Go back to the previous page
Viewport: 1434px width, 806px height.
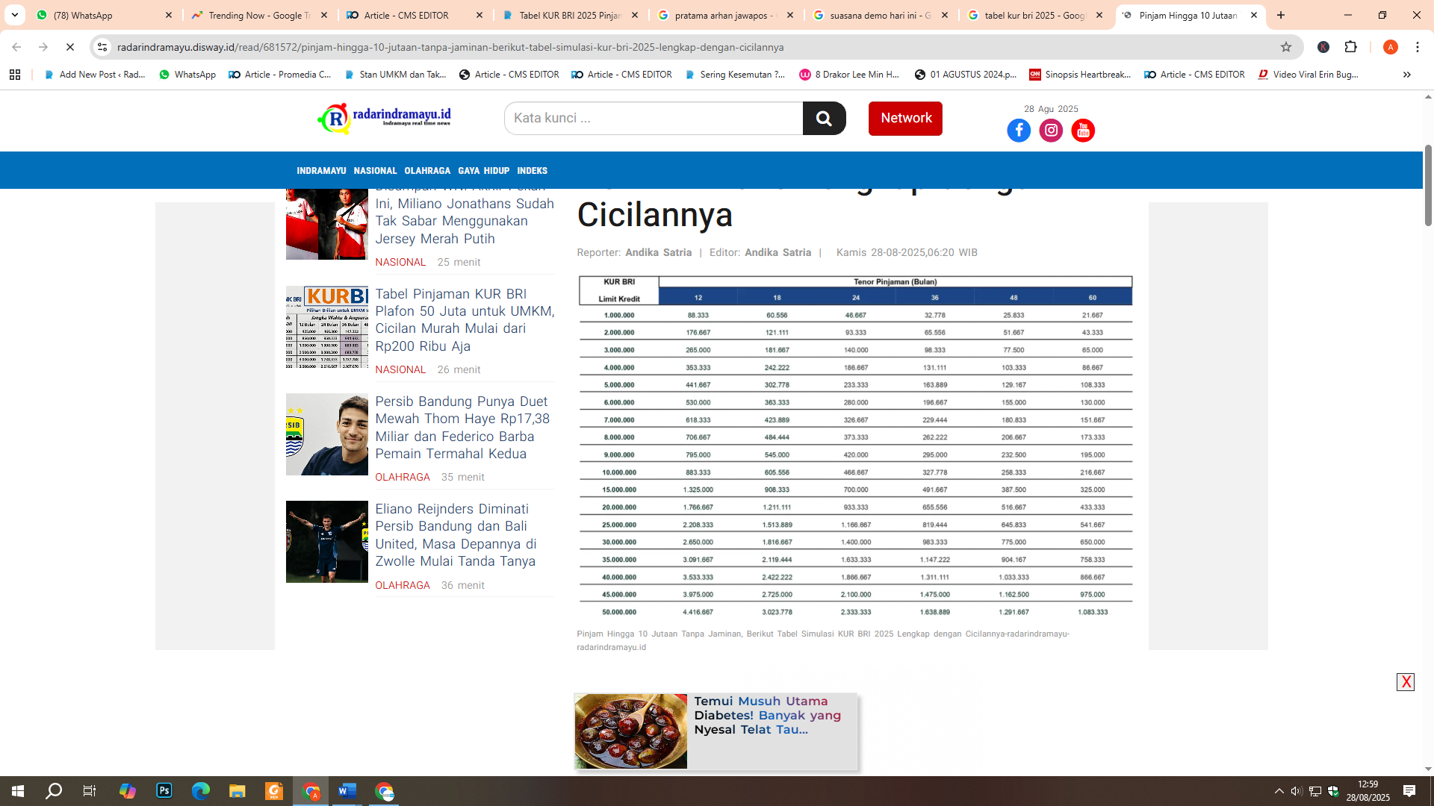(x=16, y=47)
